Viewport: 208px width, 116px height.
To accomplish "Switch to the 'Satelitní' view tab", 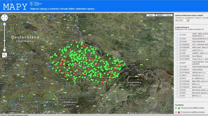I will click(x=159, y=15).
